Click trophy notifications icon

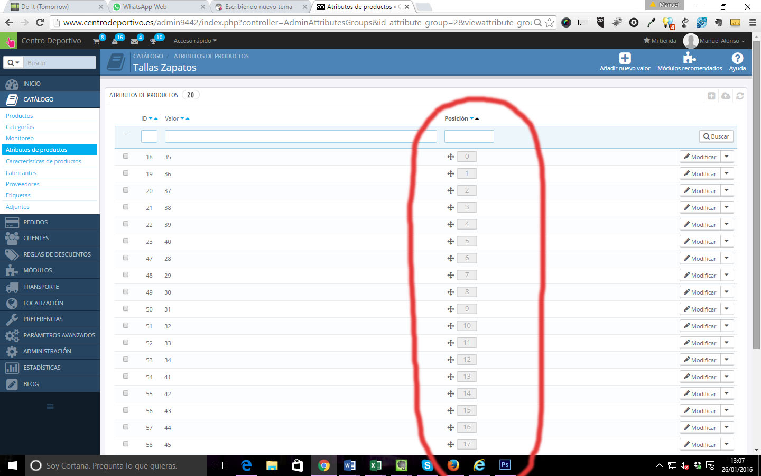point(153,41)
